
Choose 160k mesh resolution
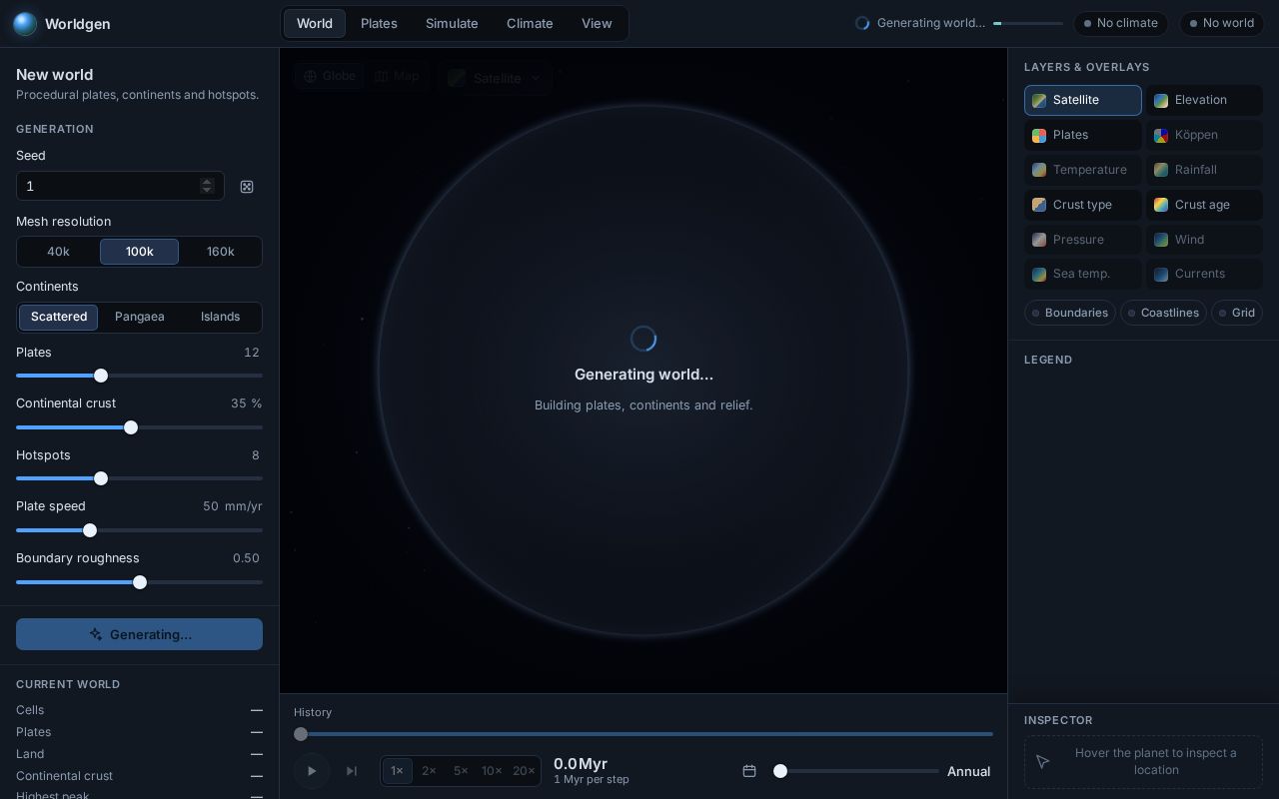click(220, 252)
